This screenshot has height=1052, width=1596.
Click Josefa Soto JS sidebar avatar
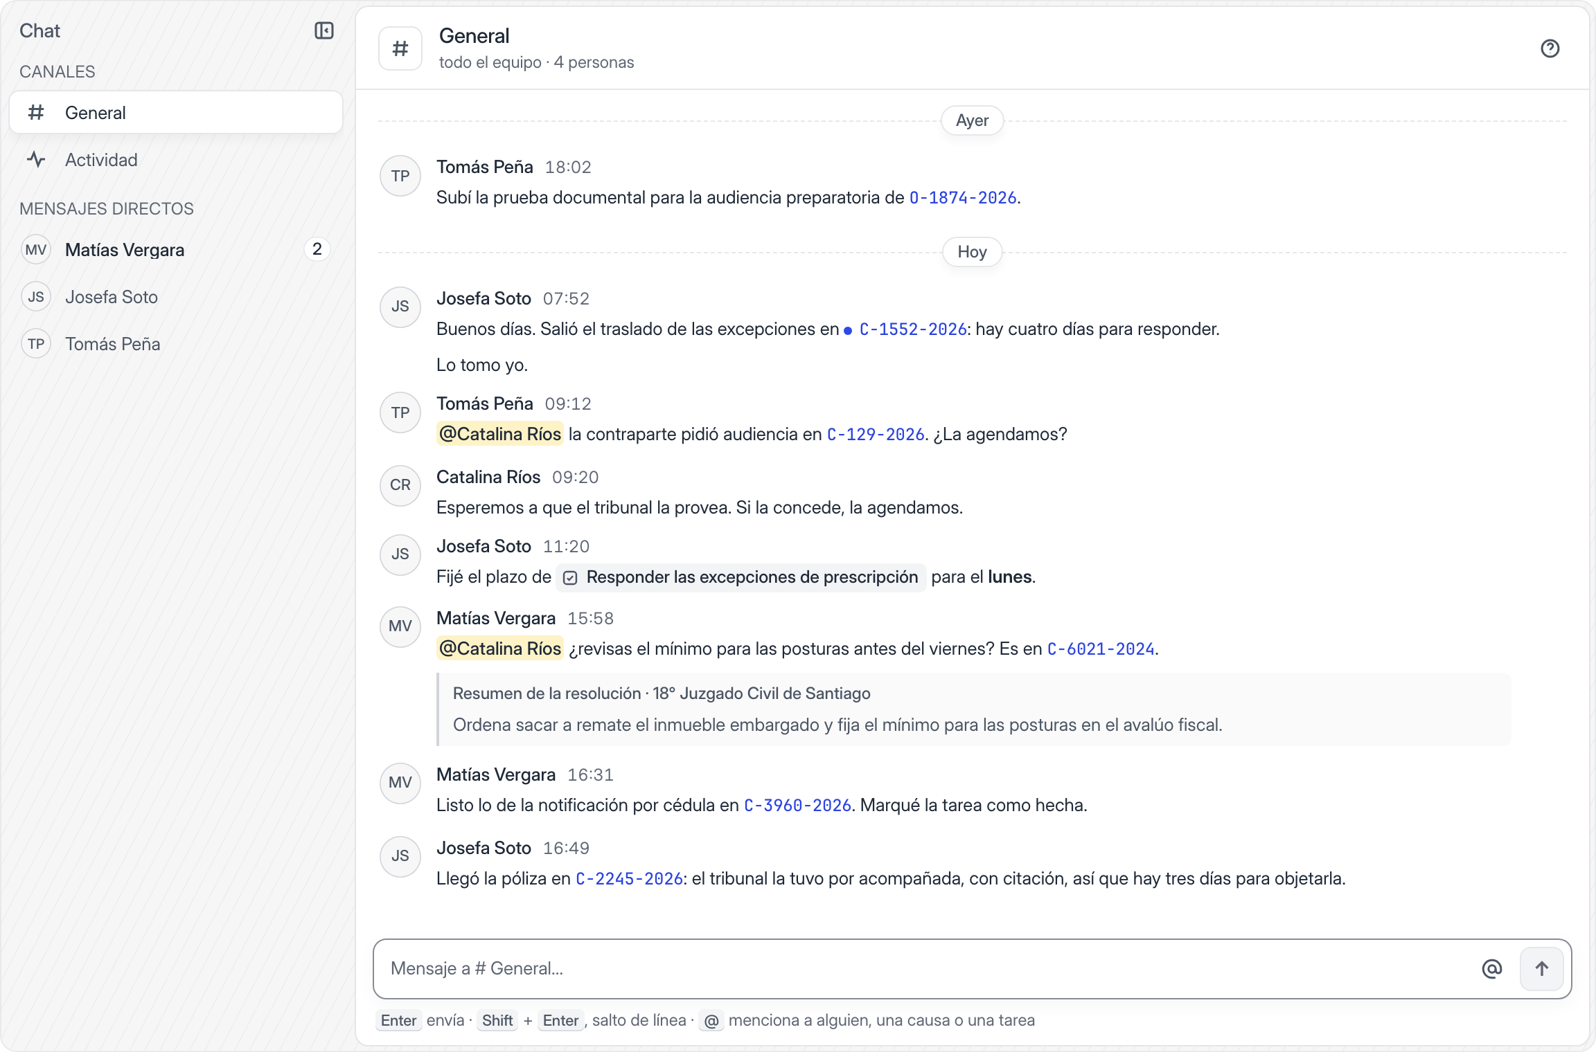pyautogui.click(x=36, y=297)
